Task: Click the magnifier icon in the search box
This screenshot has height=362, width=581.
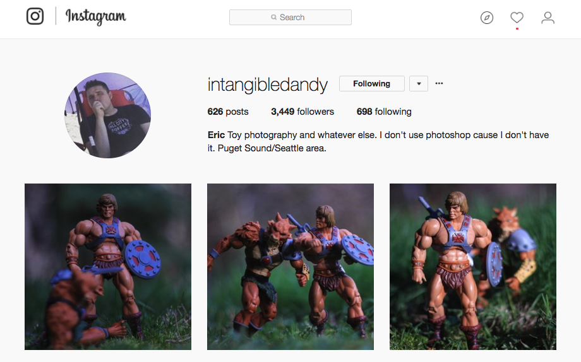Action: pos(273,18)
